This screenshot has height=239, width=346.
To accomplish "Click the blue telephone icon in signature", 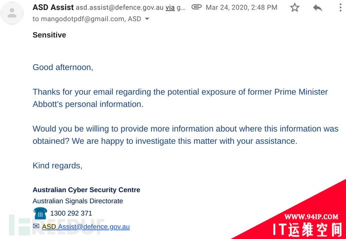I will click(40, 213).
